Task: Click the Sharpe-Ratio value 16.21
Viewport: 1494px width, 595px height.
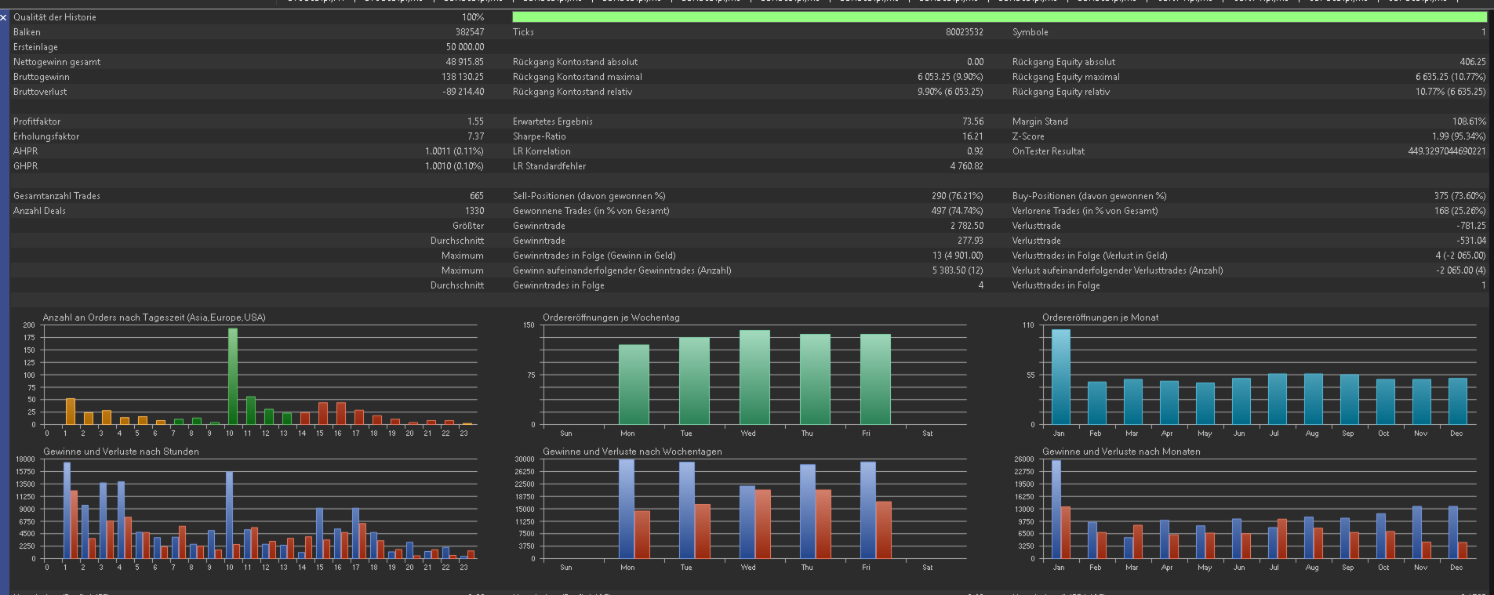Action: (972, 136)
